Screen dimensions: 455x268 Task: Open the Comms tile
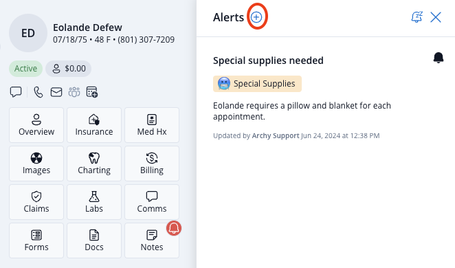point(152,202)
